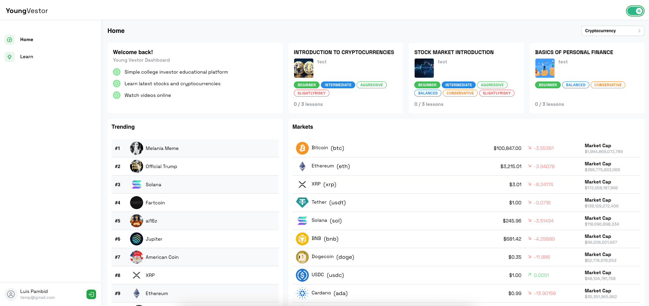Image resolution: width=649 pixels, height=306 pixels.
Task: Go to Home in sidebar
Action: [26, 40]
